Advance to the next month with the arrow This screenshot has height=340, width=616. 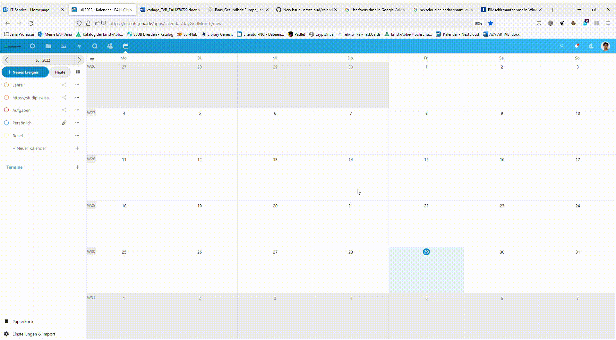[79, 60]
